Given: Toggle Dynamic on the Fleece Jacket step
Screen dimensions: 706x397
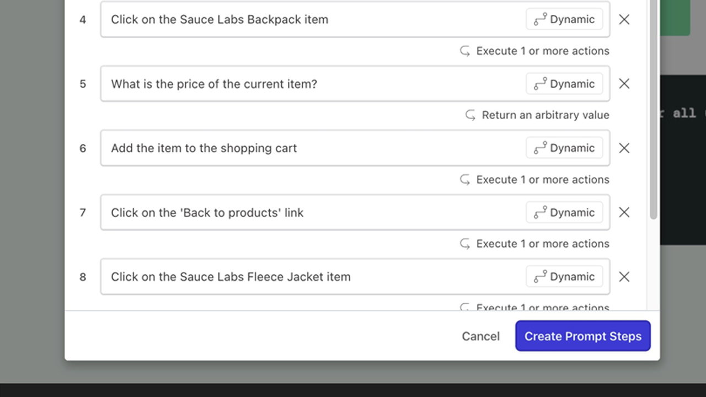Looking at the screenshot, I should 564,277.
